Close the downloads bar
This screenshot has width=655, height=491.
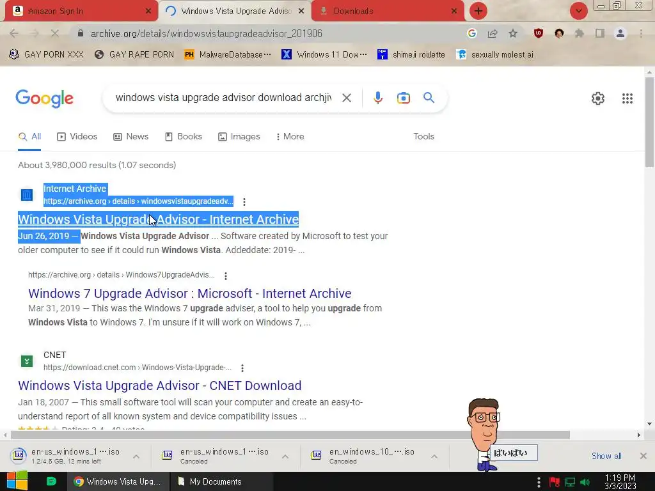click(x=643, y=456)
